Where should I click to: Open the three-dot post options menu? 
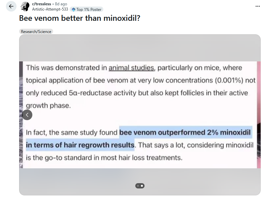[257, 6]
